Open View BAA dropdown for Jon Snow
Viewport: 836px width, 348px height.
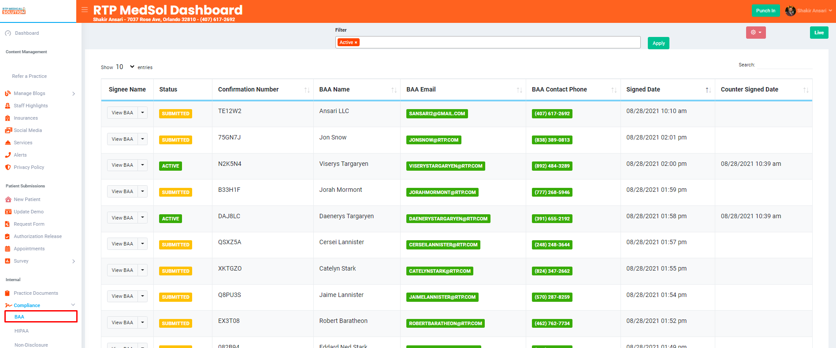tap(142, 139)
